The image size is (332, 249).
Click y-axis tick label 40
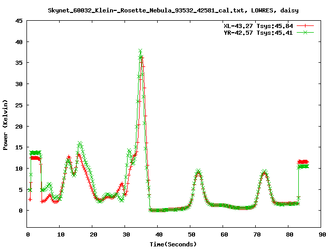(19, 42)
